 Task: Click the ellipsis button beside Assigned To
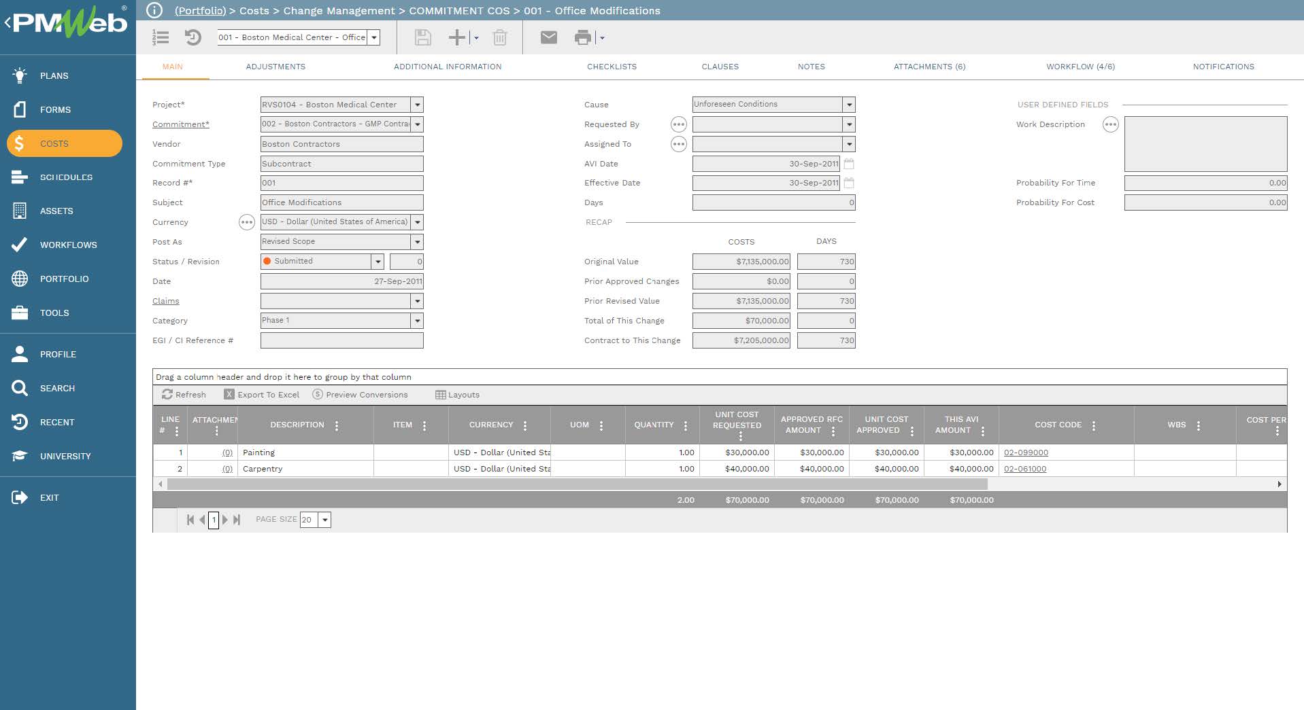coord(678,144)
